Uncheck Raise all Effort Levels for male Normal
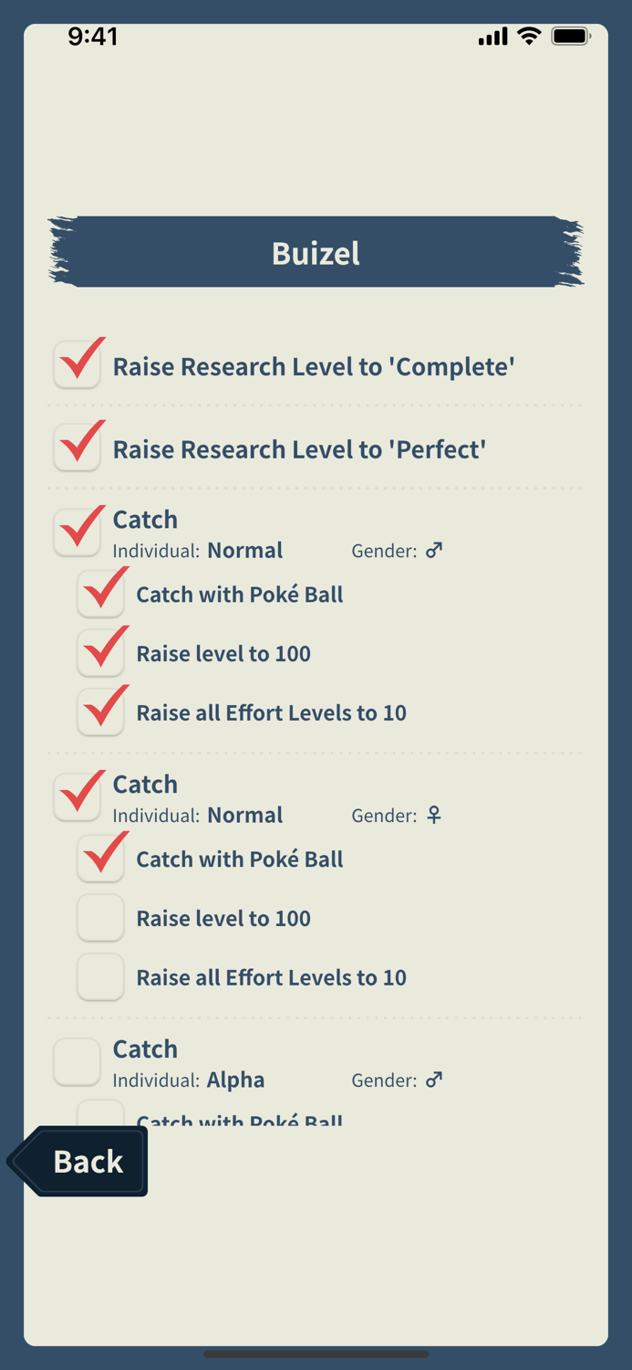The height and width of the screenshot is (1370, 632). point(101,713)
